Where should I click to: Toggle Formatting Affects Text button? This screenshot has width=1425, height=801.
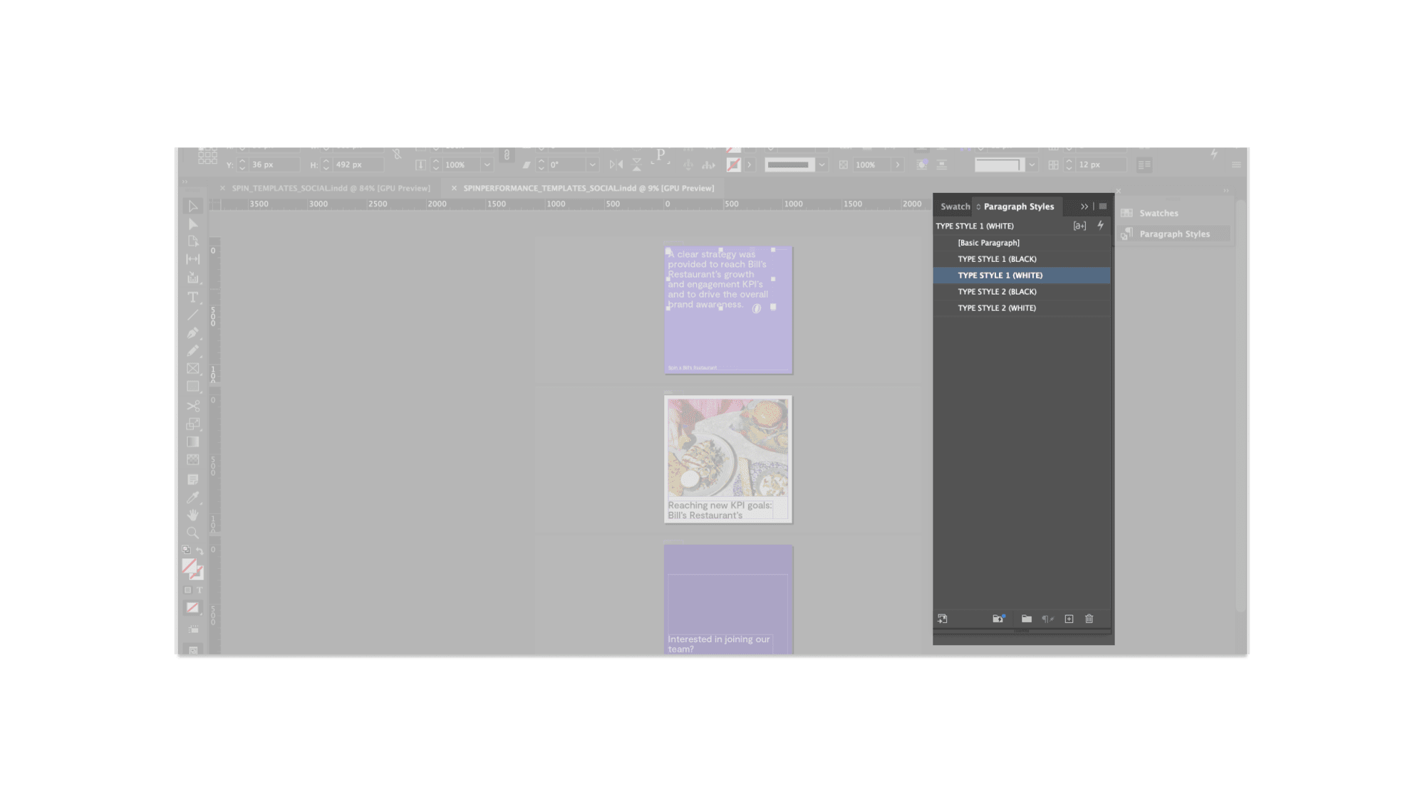click(199, 590)
